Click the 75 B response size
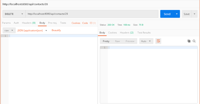Screen dimensions: 200x104 point(141,25)
